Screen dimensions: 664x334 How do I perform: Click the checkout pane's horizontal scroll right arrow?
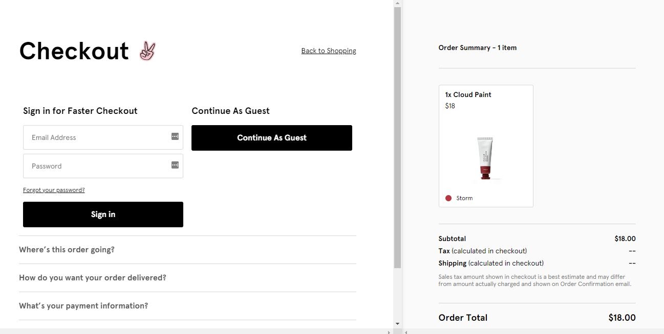pos(389,331)
